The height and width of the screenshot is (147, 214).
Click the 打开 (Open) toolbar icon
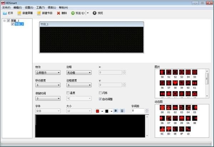click(x=5, y=13)
